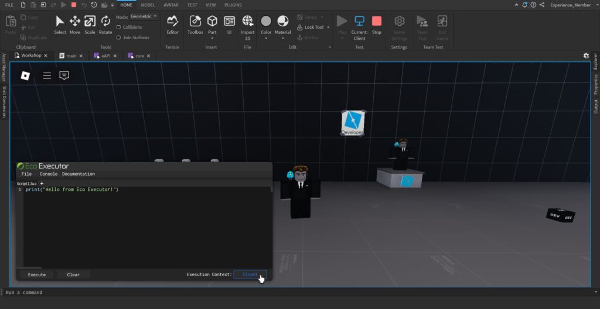This screenshot has height=309, width=600.
Task: Expand the Lock Tool dropdown arrow
Action: point(328,28)
